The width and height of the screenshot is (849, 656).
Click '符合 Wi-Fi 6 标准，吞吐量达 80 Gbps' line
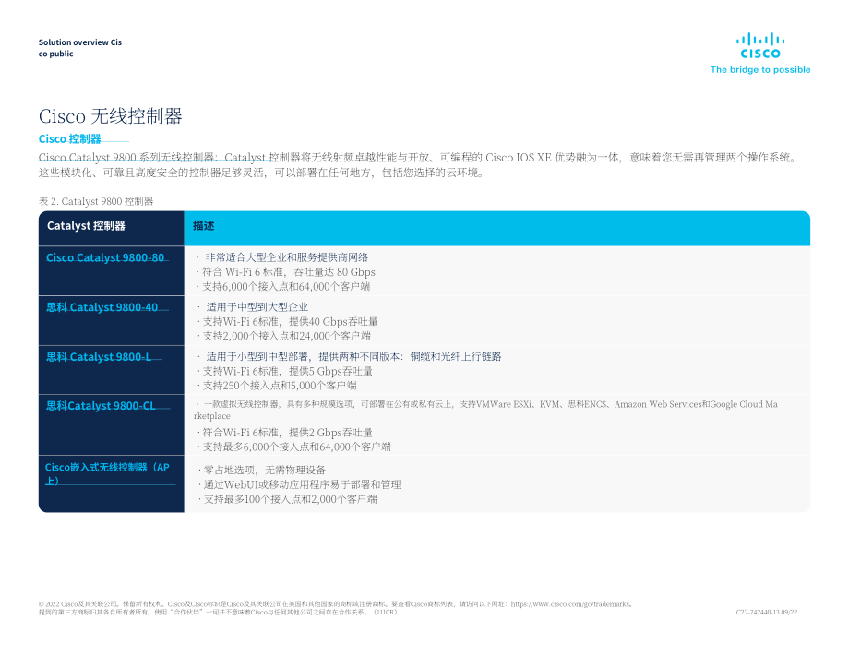289,272
